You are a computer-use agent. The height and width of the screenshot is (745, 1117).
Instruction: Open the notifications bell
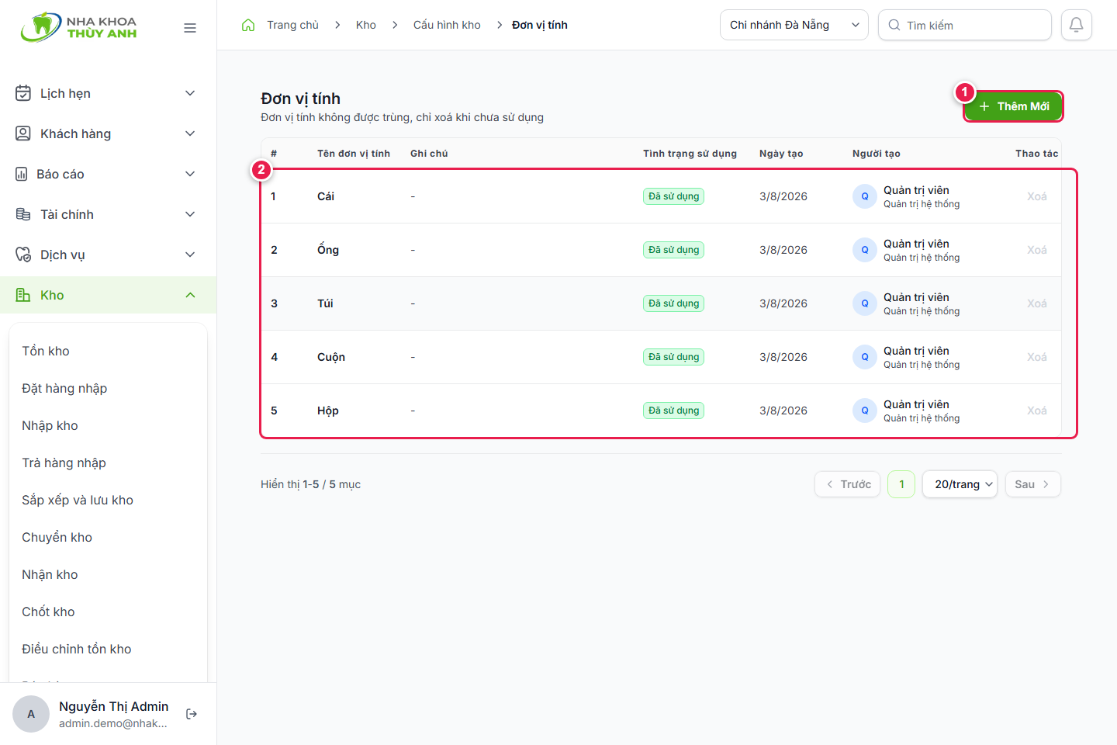pyautogui.click(x=1077, y=25)
